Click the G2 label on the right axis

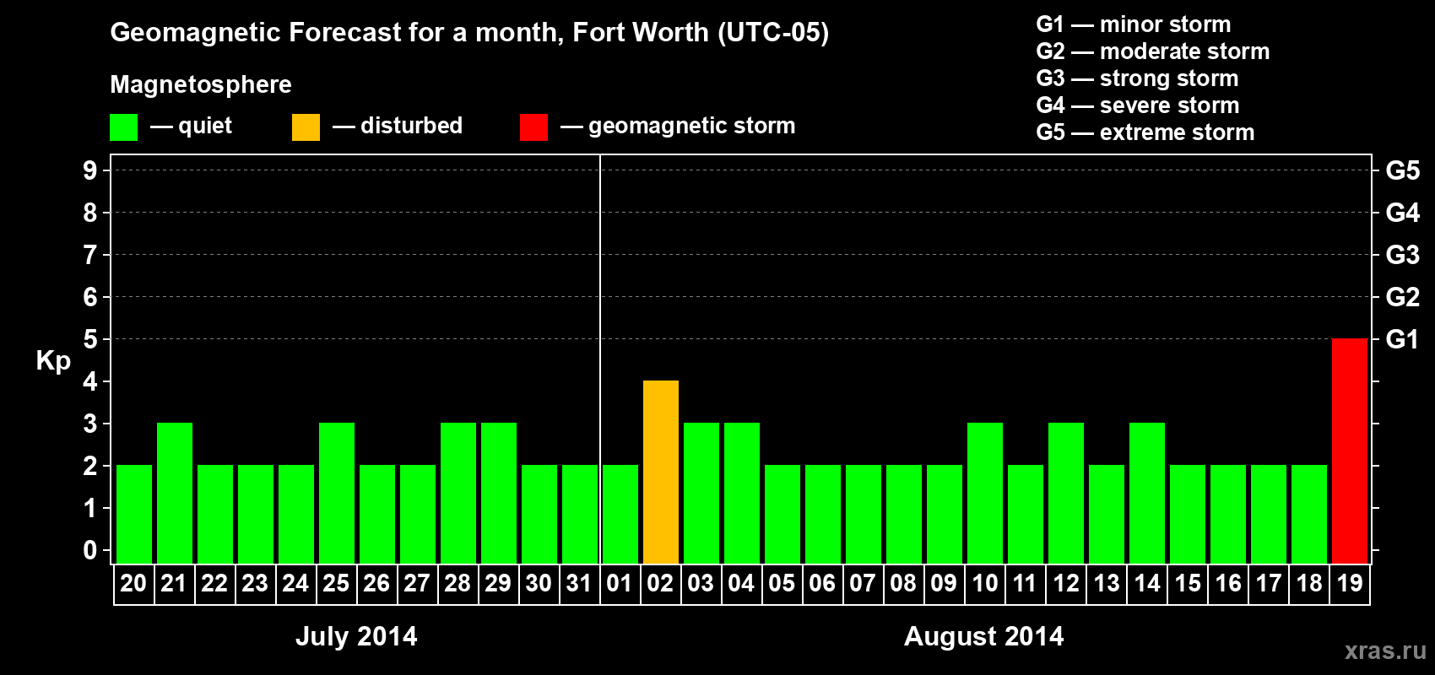coord(1403,297)
